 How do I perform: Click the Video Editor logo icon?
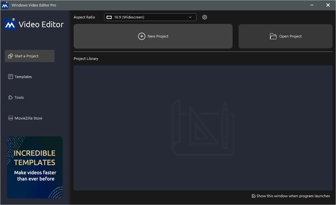coord(10,24)
